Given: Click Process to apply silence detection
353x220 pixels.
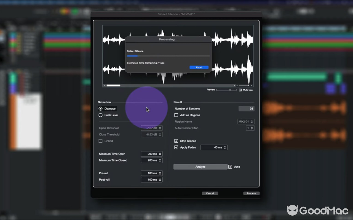Looking at the screenshot, I should (251, 193).
